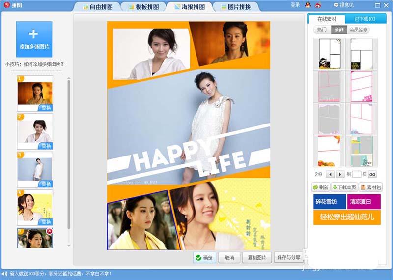Select the top-right photo in poster
This screenshot has width=393, height=280.
(x=230, y=43)
